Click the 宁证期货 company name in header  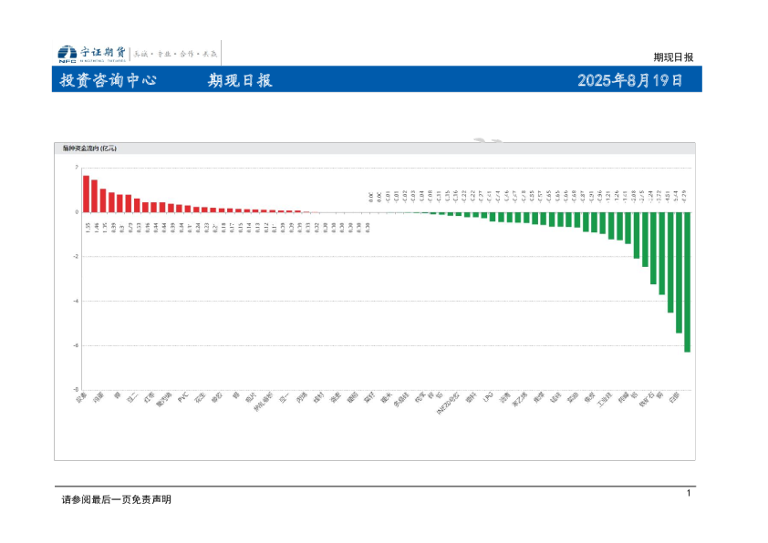[x=103, y=52]
